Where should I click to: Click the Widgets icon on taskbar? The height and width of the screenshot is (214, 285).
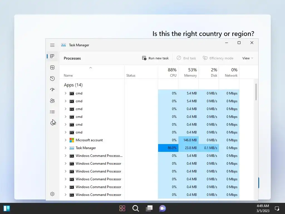(7, 208)
